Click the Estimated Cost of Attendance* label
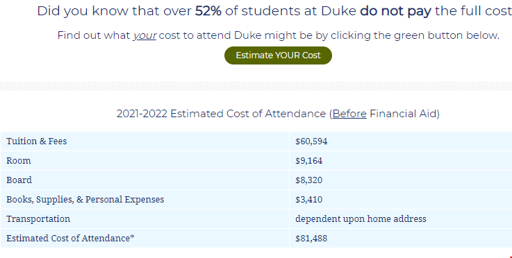 tap(70, 238)
